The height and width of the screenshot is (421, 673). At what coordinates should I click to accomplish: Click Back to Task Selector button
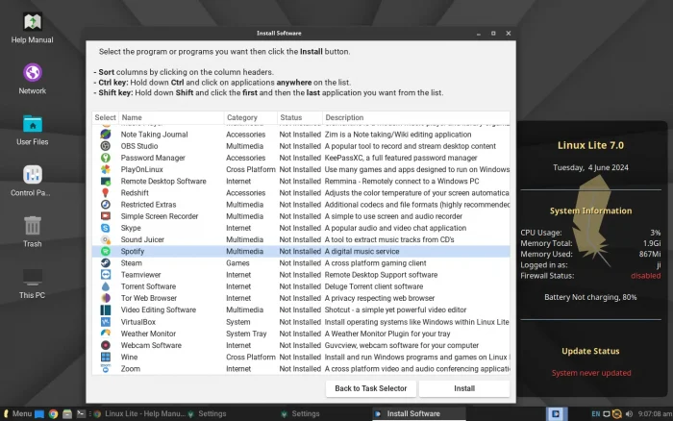coord(370,389)
